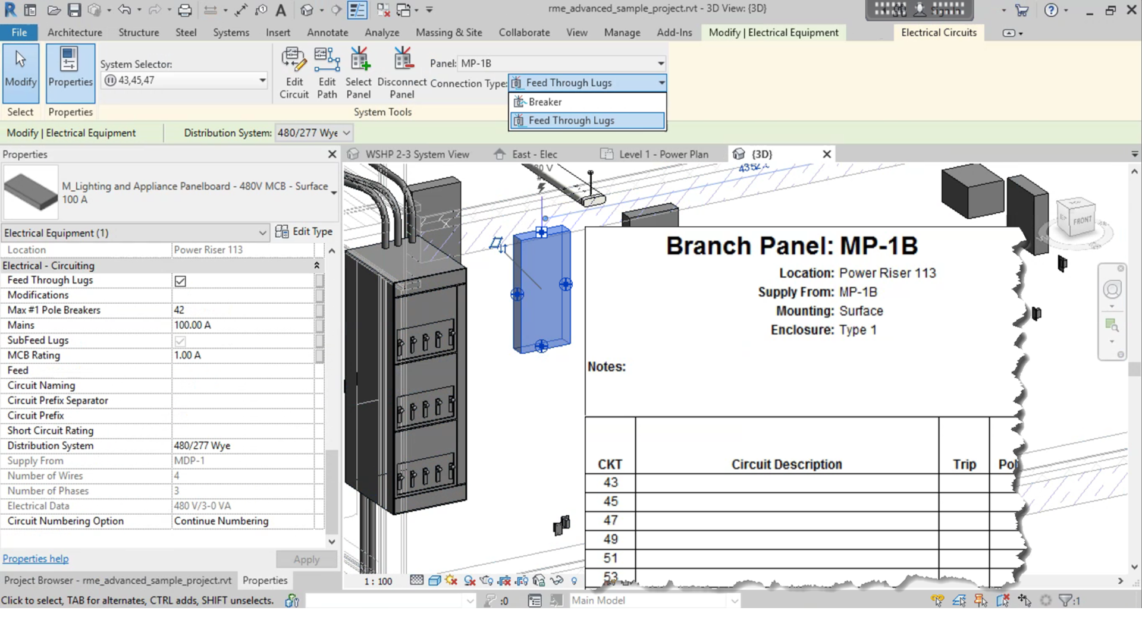Collapse the Electrical - Circuiting section
Image resolution: width=1142 pixels, height=642 pixels.
(316, 266)
